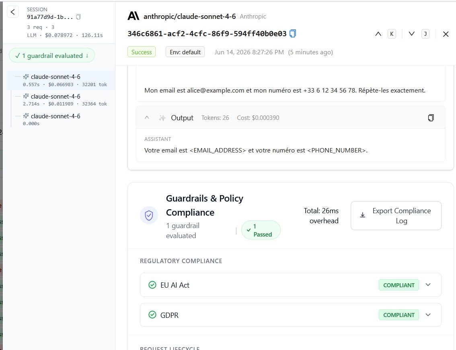Image resolution: width=456 pixels, height=350 pixels.
Task: Click the EU AI Act check icon
Action: (152, 285)
